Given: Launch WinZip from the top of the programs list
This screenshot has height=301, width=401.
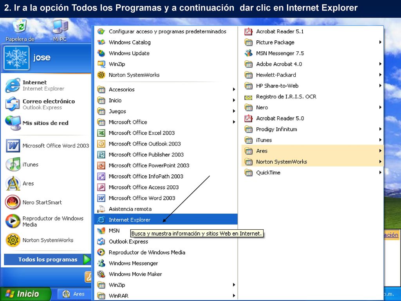Looking at the screenshot, I should coord(166,64).
